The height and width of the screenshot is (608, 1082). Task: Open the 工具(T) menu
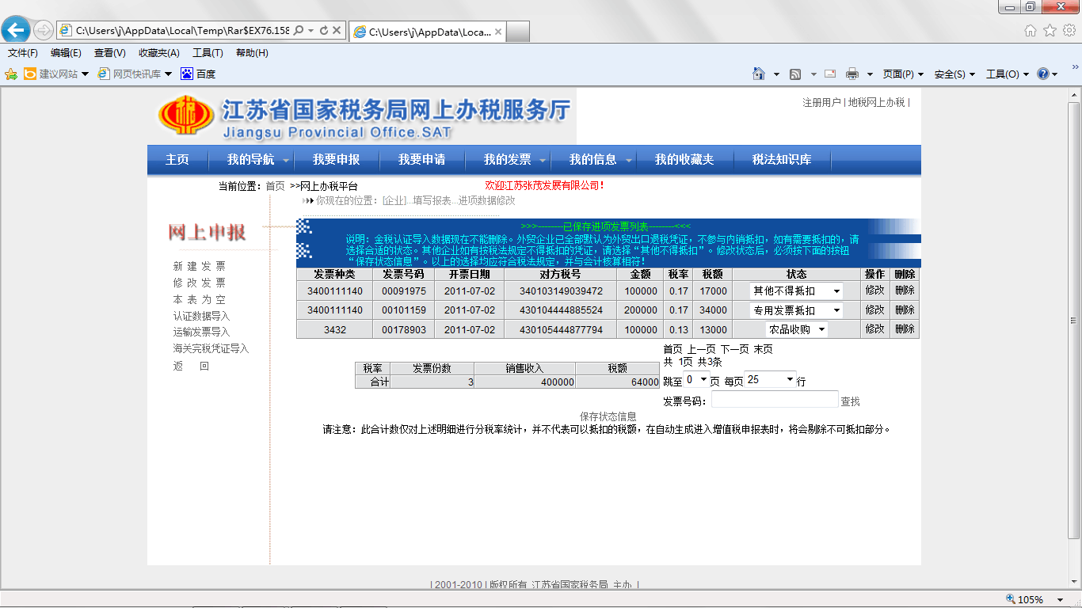(208, 53)
